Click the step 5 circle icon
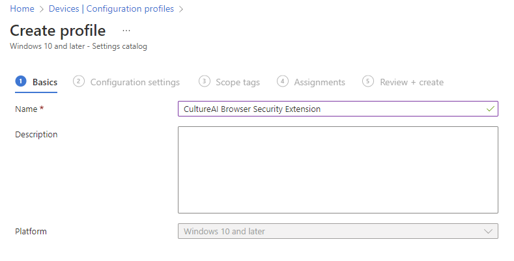 point(368,81)
